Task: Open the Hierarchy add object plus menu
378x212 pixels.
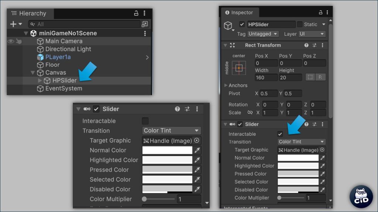Action: click(x=16, y=24)
